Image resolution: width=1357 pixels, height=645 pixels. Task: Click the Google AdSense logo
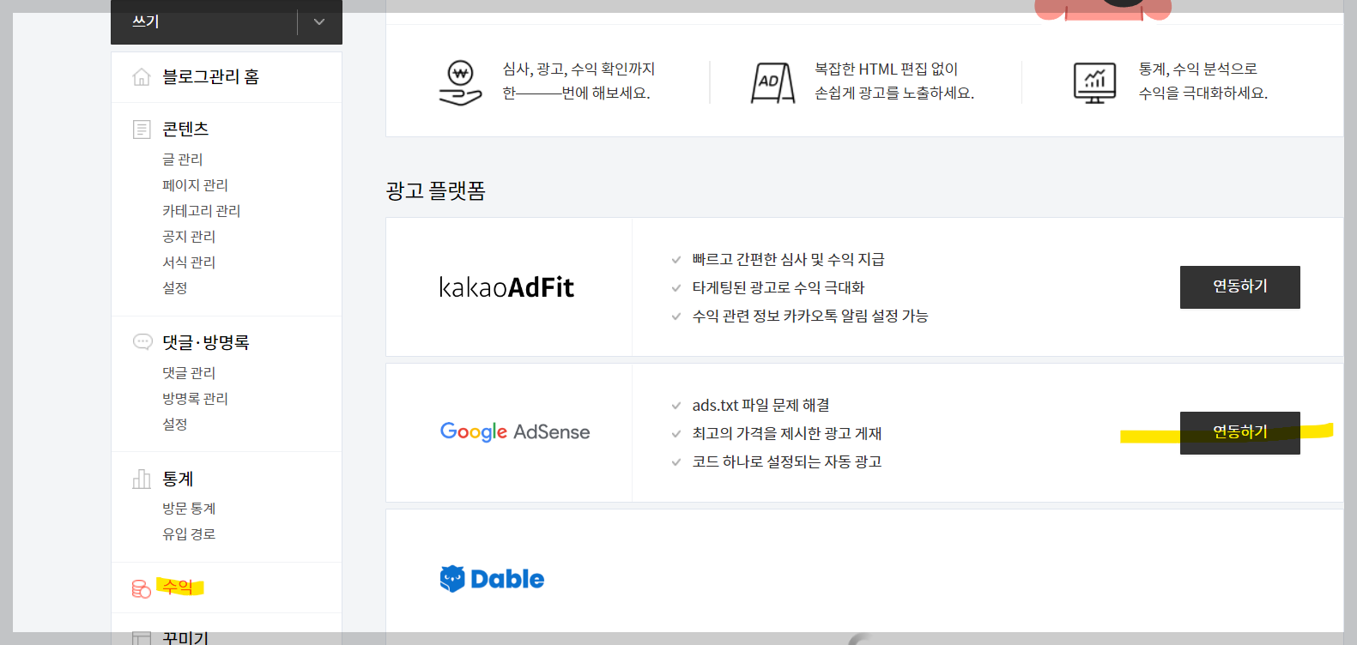[515, 432]
